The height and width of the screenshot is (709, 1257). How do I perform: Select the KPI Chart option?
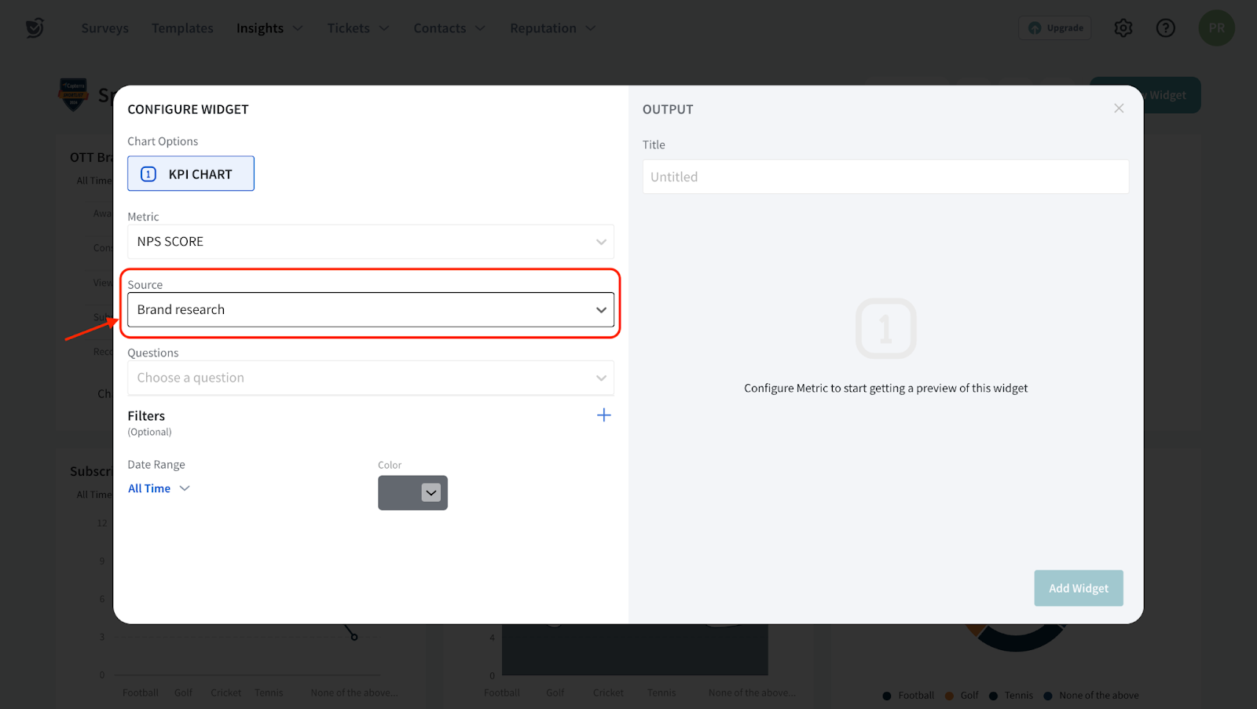191,174
